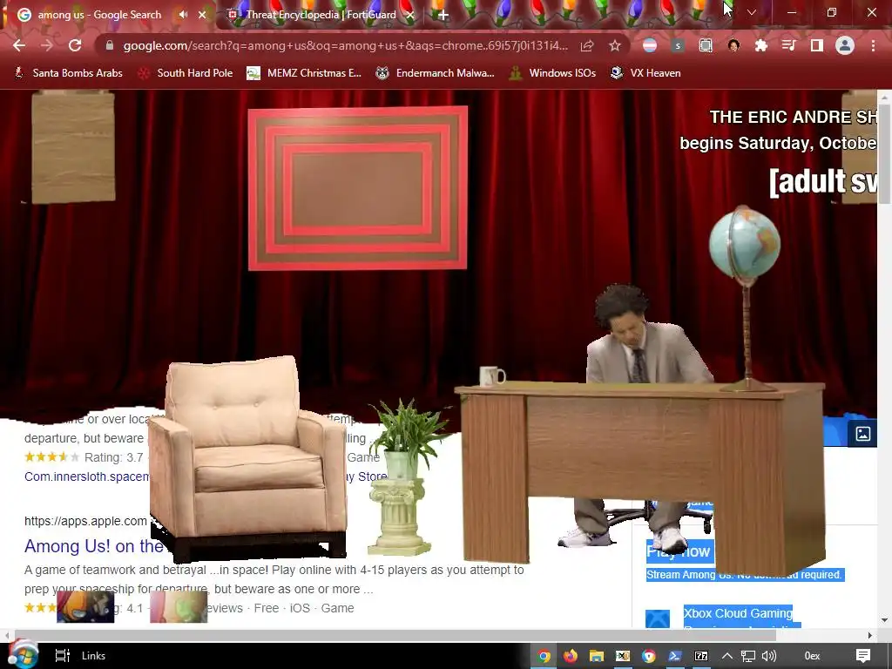Image resolution: width=892 pixels, height=669 pixels.
Task: Close the Threat Encyclopedia FortiGuard tab
Action: tap(410, 15)
